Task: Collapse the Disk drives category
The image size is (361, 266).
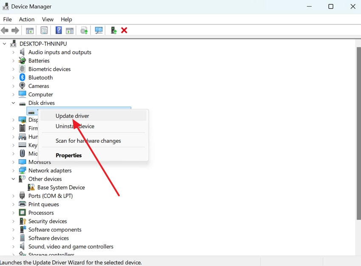Action: 13,103
